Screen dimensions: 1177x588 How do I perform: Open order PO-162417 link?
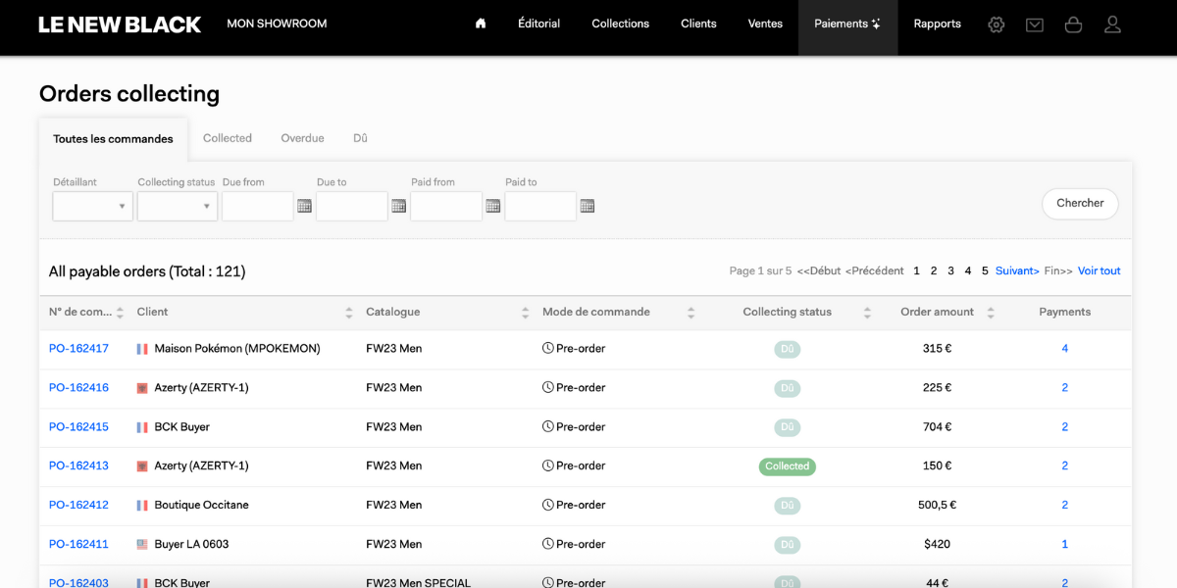pos(78,348)
